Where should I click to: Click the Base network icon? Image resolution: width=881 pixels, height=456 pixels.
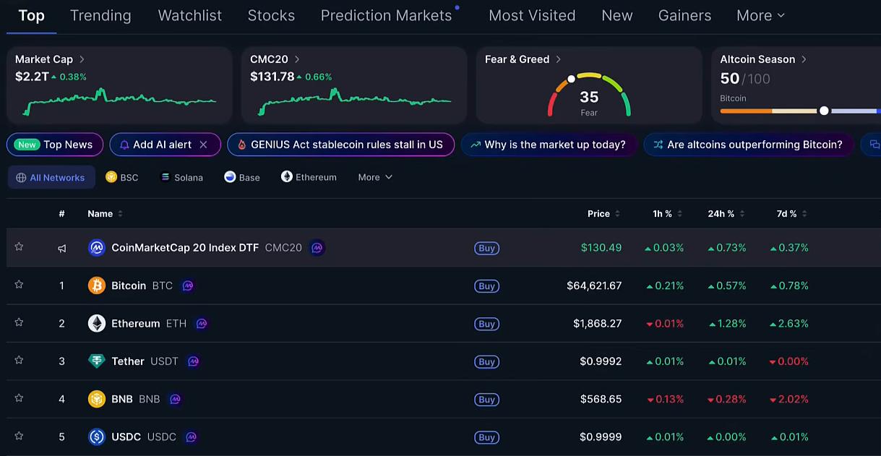click(230, 176)
